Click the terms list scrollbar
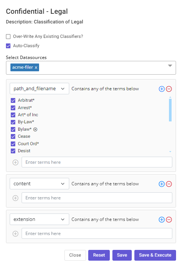The width and height of the screenshot is (182, 264). (x=170, y=110)
